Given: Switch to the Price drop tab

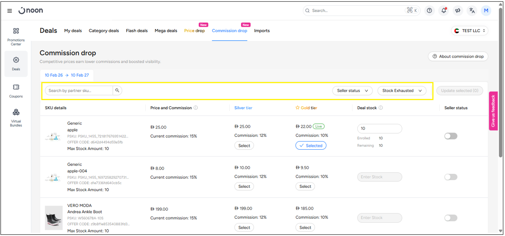Looking at the screenshot, I should tap(194, 31).
